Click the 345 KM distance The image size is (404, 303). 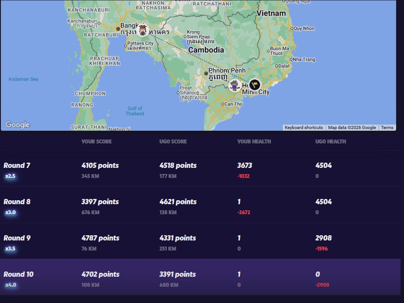90,176
